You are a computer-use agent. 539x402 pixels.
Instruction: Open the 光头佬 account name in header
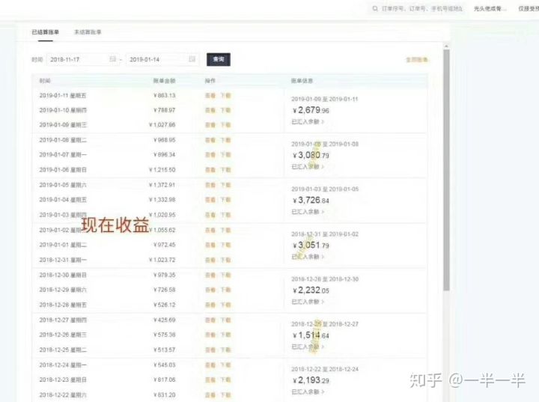tap(490, 8)
